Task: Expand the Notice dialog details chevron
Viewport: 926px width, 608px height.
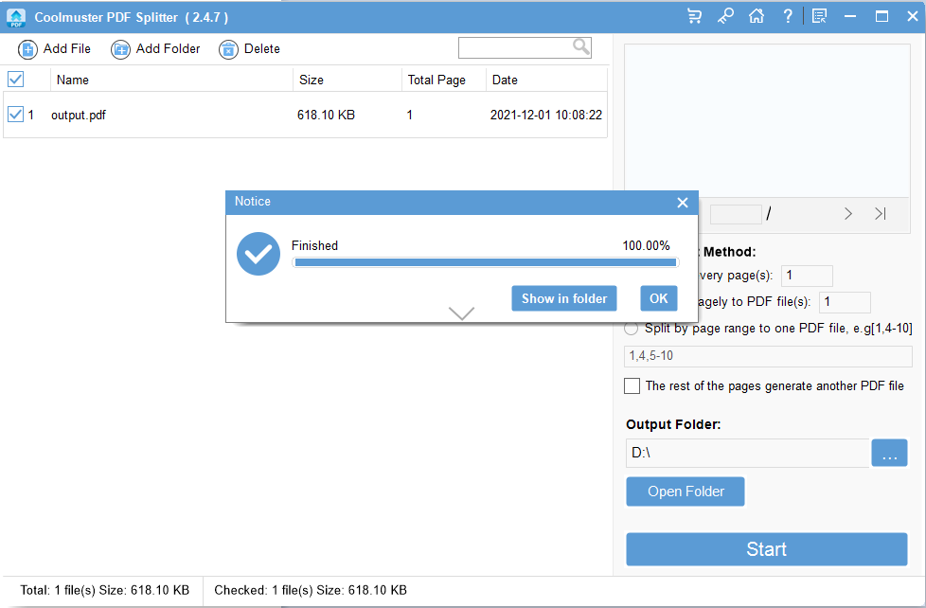Action: click(461, 313)
